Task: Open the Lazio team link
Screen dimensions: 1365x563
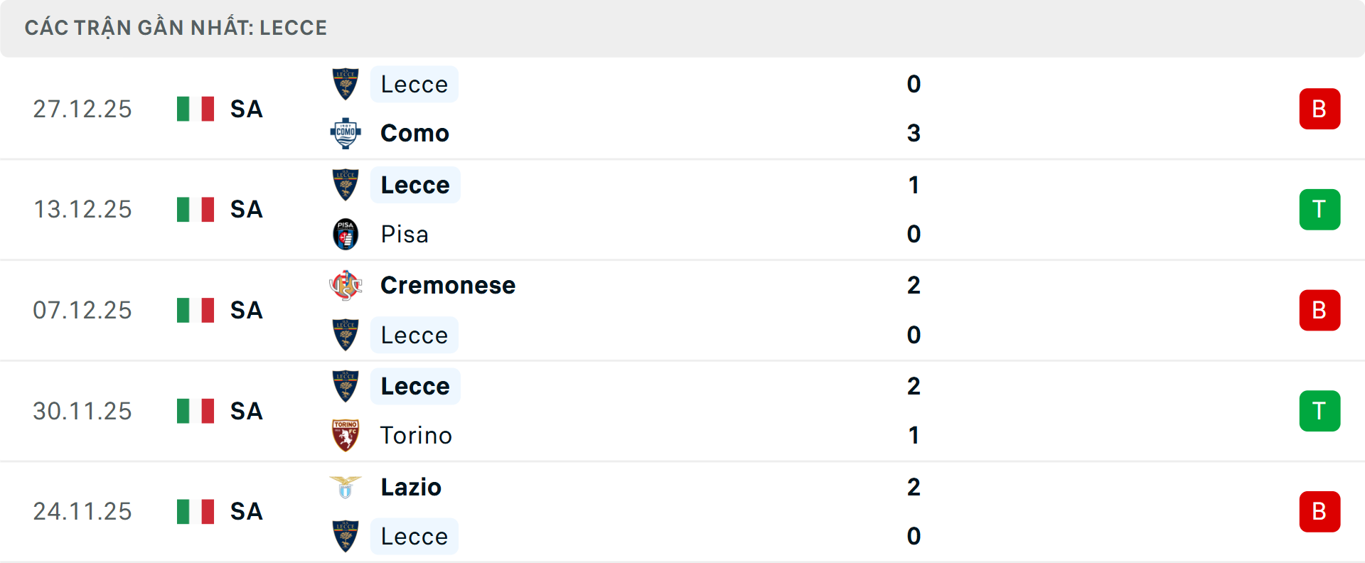Action: [411, 487]
